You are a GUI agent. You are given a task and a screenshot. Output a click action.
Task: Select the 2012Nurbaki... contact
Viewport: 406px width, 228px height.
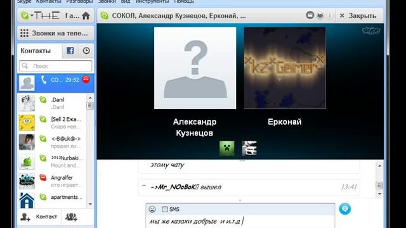click(x=52, y=161)
